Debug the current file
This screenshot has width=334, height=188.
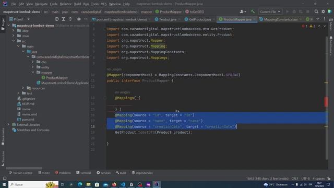pyautogui.click(x=294, y=11)
